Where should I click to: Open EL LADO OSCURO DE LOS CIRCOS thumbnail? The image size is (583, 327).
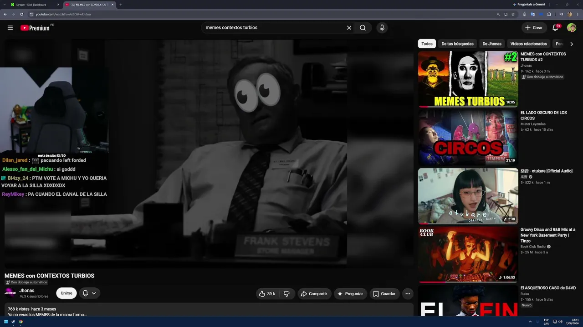468,138
